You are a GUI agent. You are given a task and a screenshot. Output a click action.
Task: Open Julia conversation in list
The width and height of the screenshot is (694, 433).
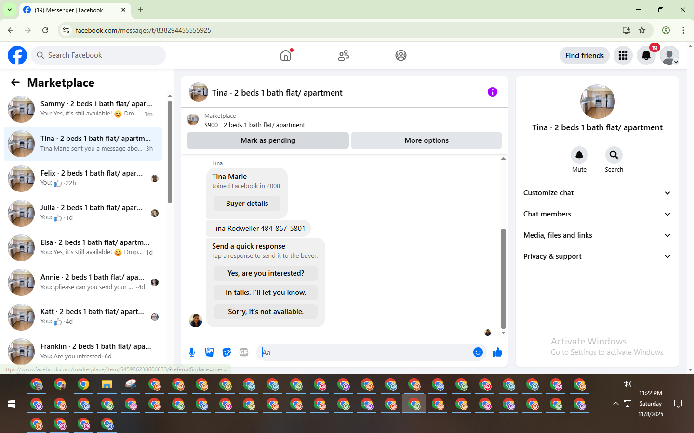[x=83, y=213]
